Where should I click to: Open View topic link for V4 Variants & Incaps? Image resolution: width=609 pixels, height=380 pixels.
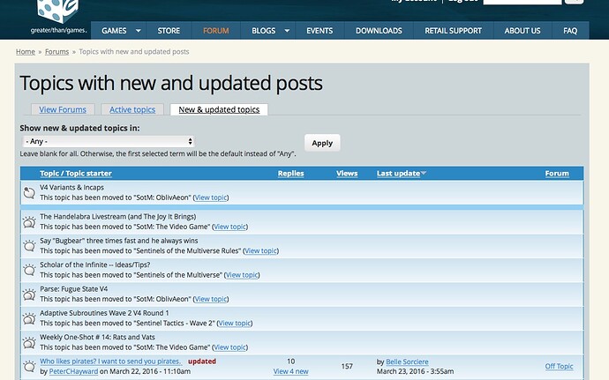(x=211, y=197)
